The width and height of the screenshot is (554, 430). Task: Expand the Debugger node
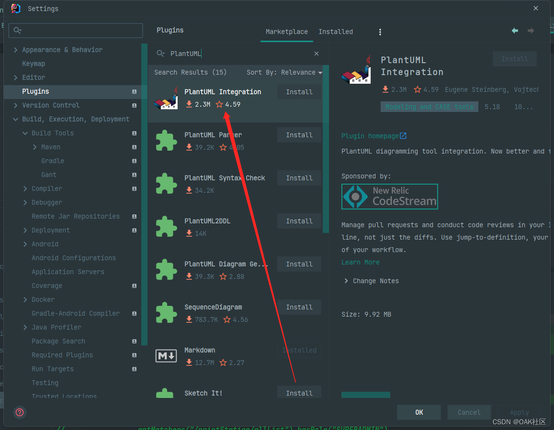click(25, 203)
